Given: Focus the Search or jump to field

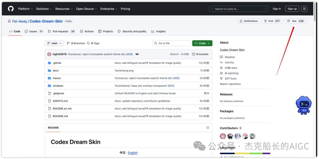Looking at the screenshot, I should pyautogui.click(x=238, y=9).
